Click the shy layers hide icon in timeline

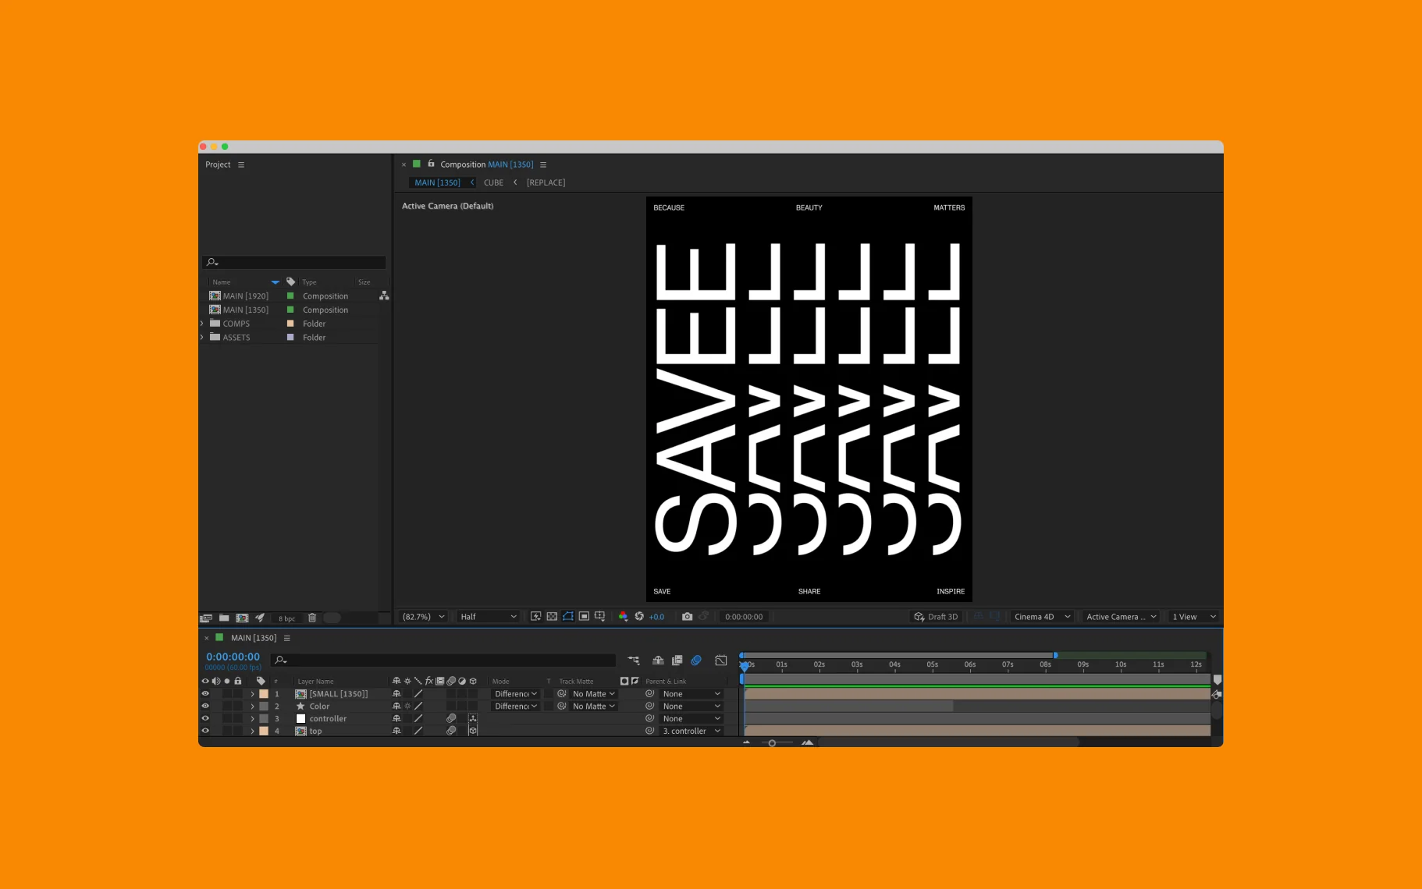pos(658,661)
